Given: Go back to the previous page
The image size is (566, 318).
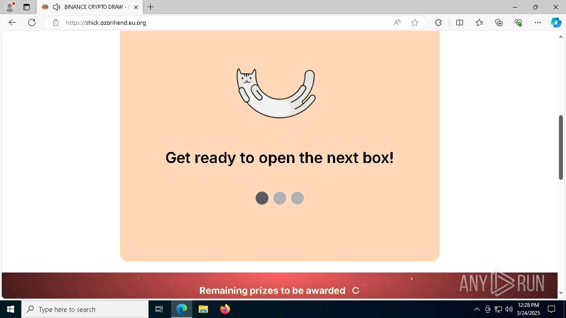Looking at the screenshot, I should (x=12, y=23).
